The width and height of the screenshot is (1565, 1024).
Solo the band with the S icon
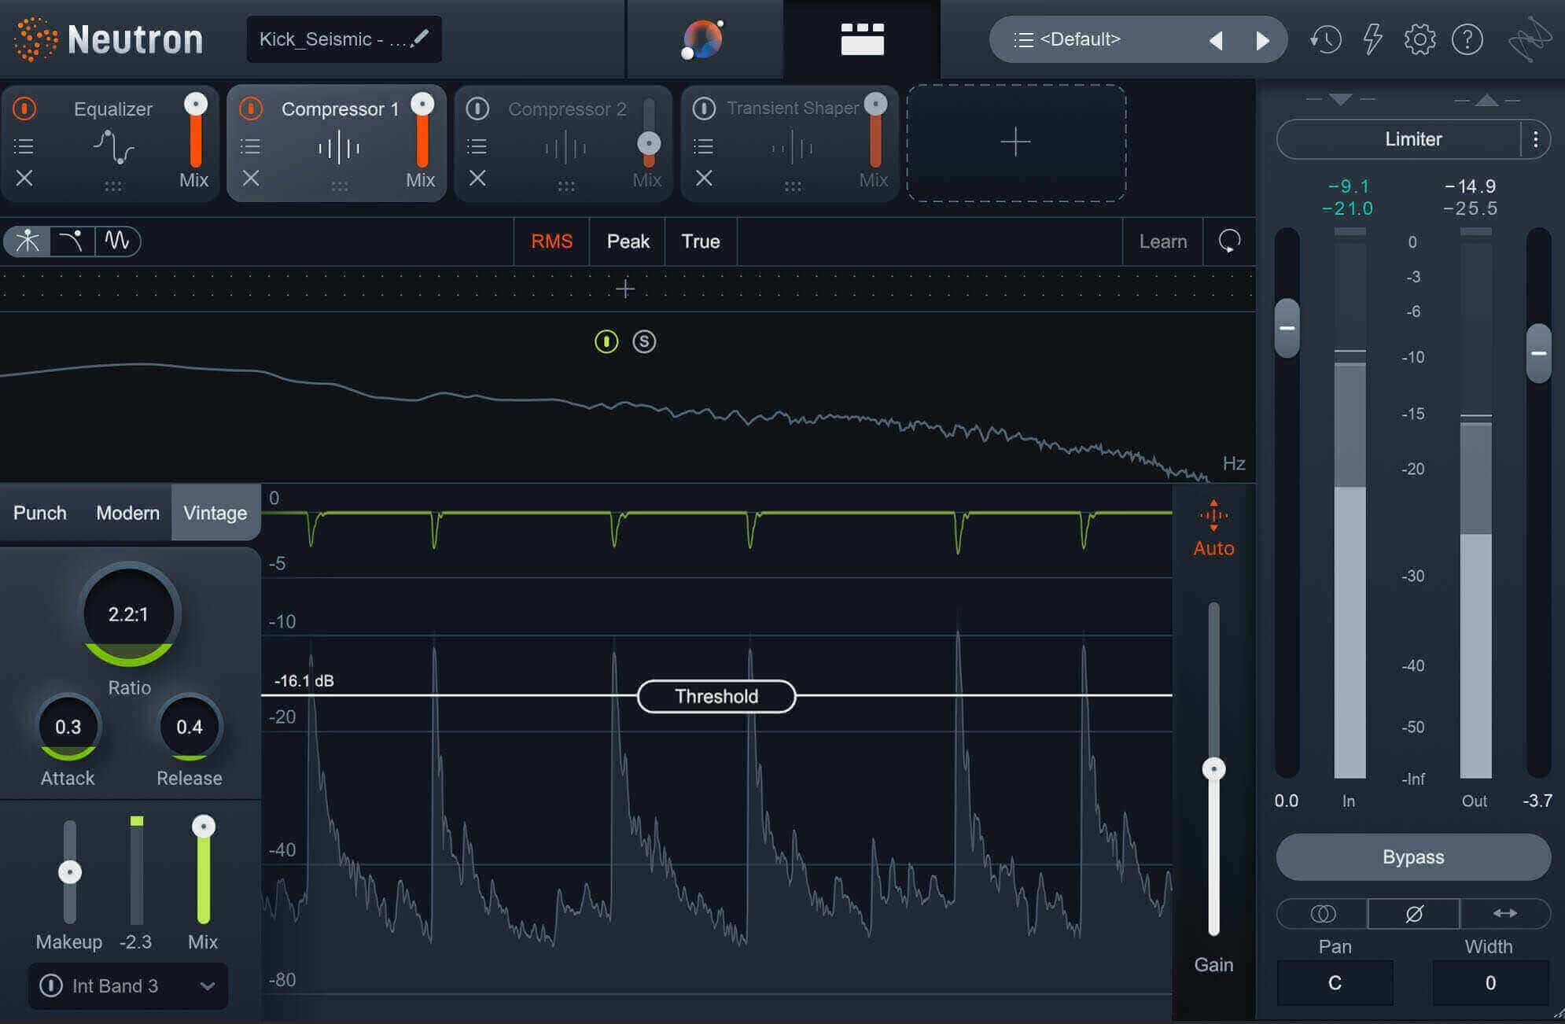(x=644, y=341)
